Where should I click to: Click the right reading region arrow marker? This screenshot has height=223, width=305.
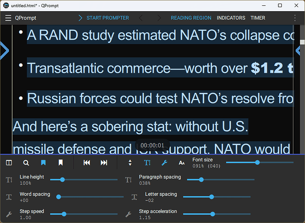298,50
